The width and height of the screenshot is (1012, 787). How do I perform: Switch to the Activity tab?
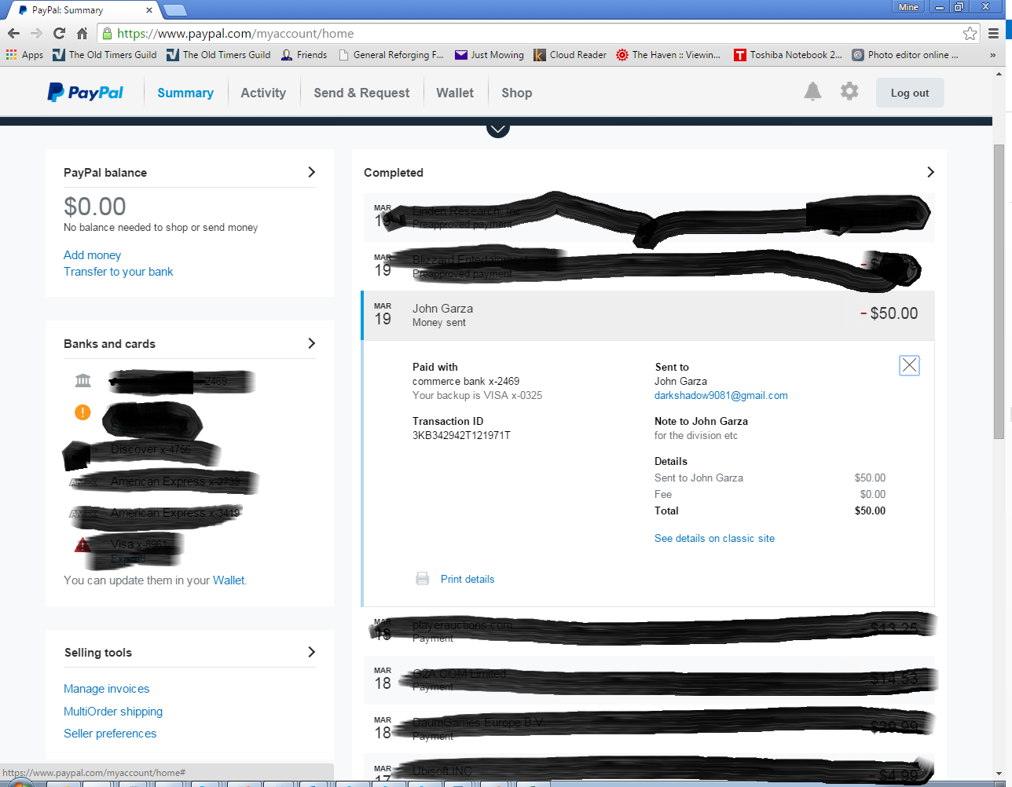263,93
